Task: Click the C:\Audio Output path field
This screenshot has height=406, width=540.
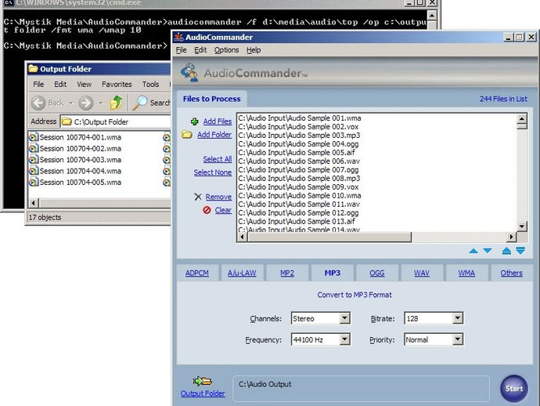Action: [x=361, y=389]
